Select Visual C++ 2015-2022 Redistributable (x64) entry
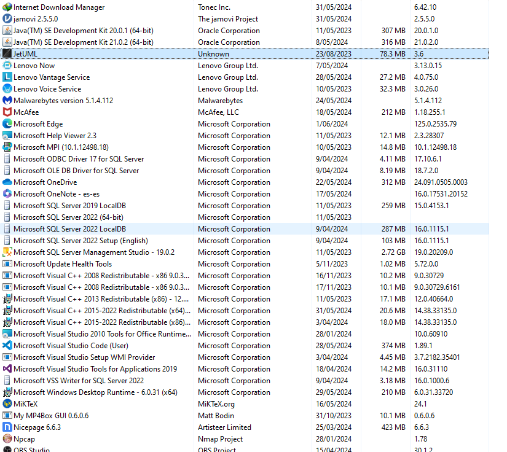The image size is (507, 452). 102,311
